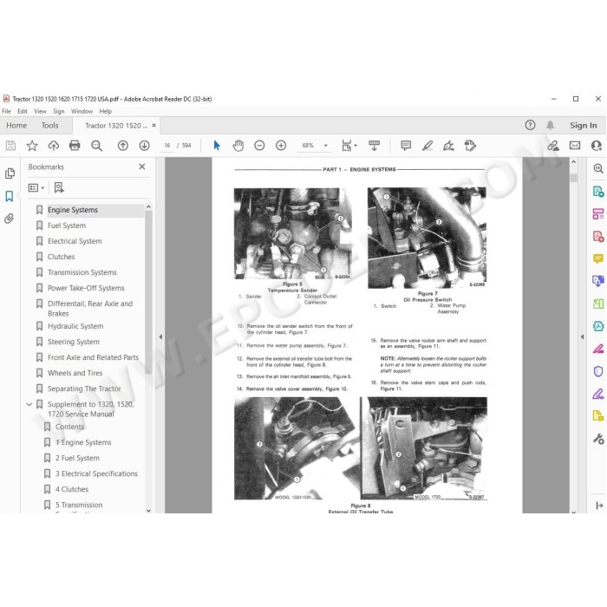Collapse left navigation pane arrow
The width and height of the screenshot is (607, 607).
[160, 336]
